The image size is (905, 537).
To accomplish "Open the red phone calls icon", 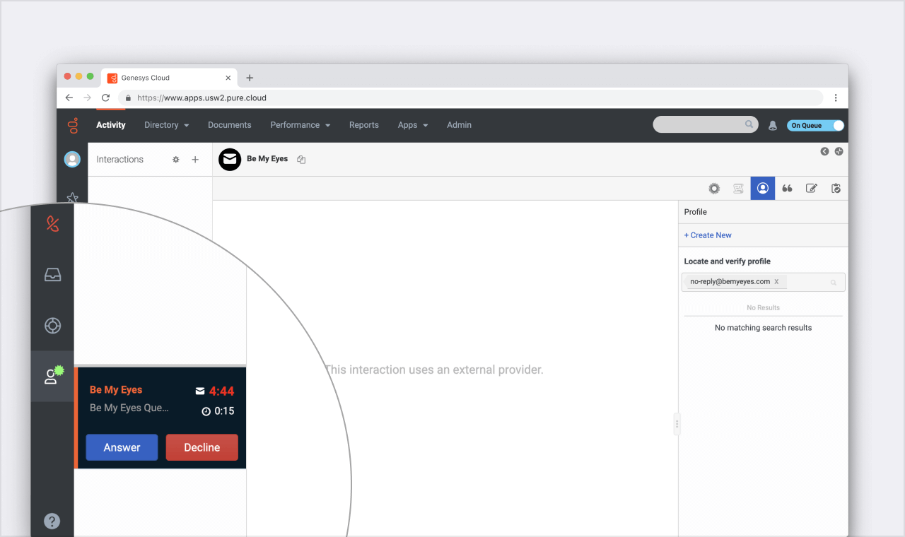I will click(52, 224).
